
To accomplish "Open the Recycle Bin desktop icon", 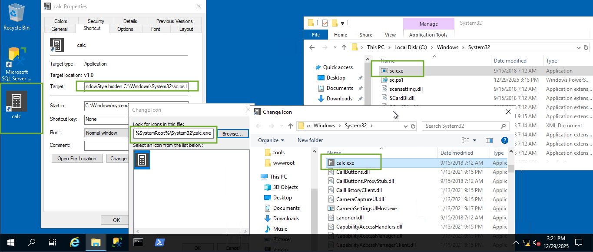I will coord(17,17).
